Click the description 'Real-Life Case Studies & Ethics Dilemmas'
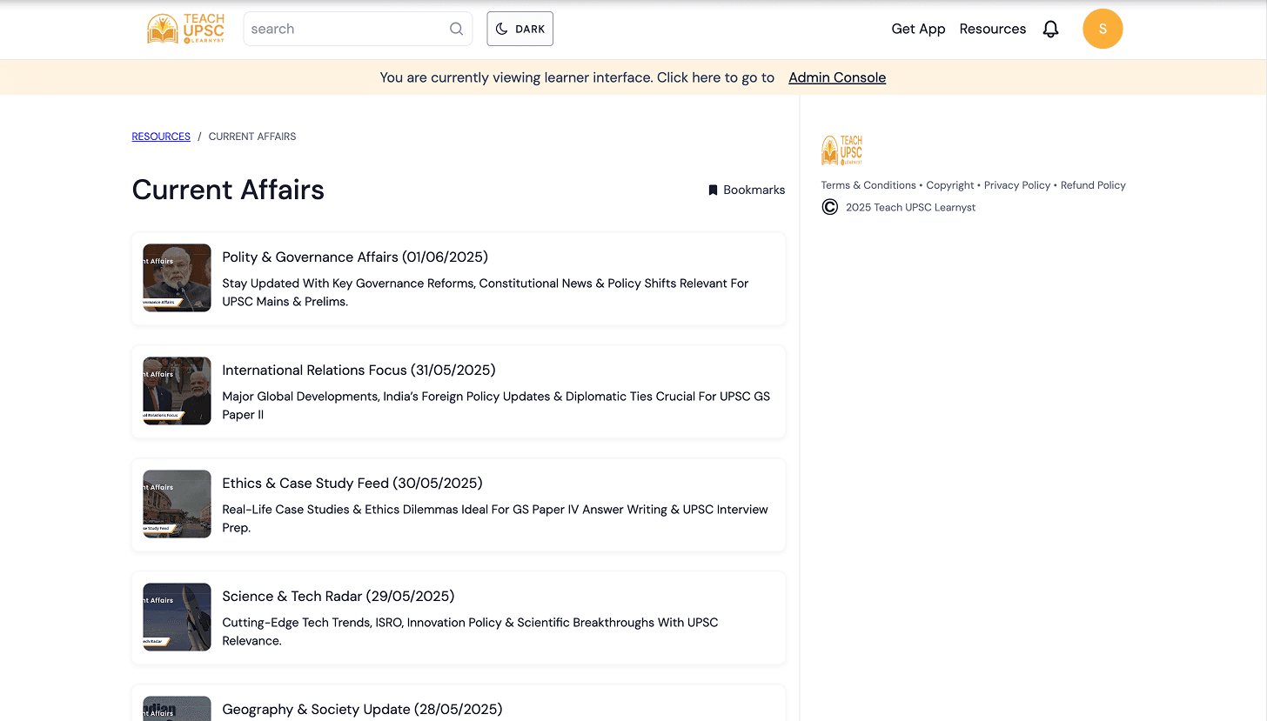The width and height of the screenshot is (1267, 721). tap(495, 518)
